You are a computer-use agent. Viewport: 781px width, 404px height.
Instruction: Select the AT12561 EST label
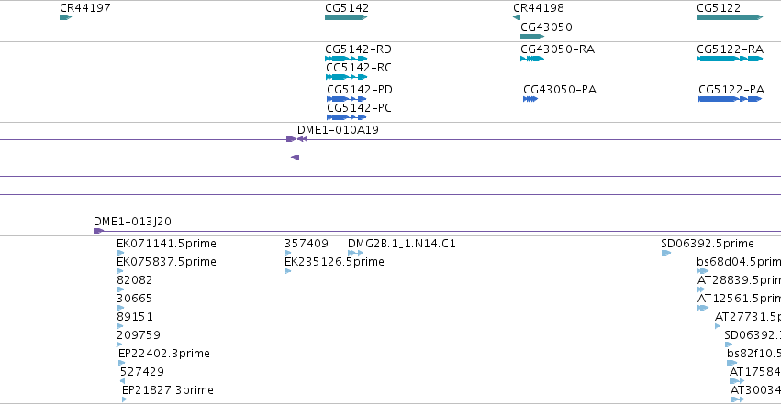[x=739, y=299]
